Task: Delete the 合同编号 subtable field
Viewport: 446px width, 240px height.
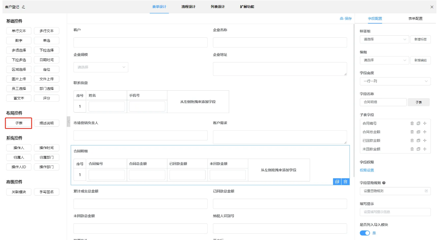Action: 412,124
